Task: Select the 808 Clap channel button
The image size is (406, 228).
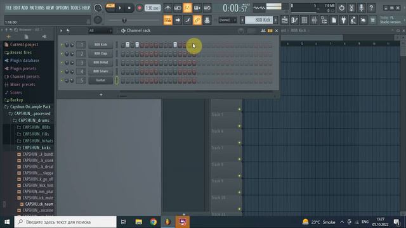Action: pyautogui.click(x=100, y=53)
